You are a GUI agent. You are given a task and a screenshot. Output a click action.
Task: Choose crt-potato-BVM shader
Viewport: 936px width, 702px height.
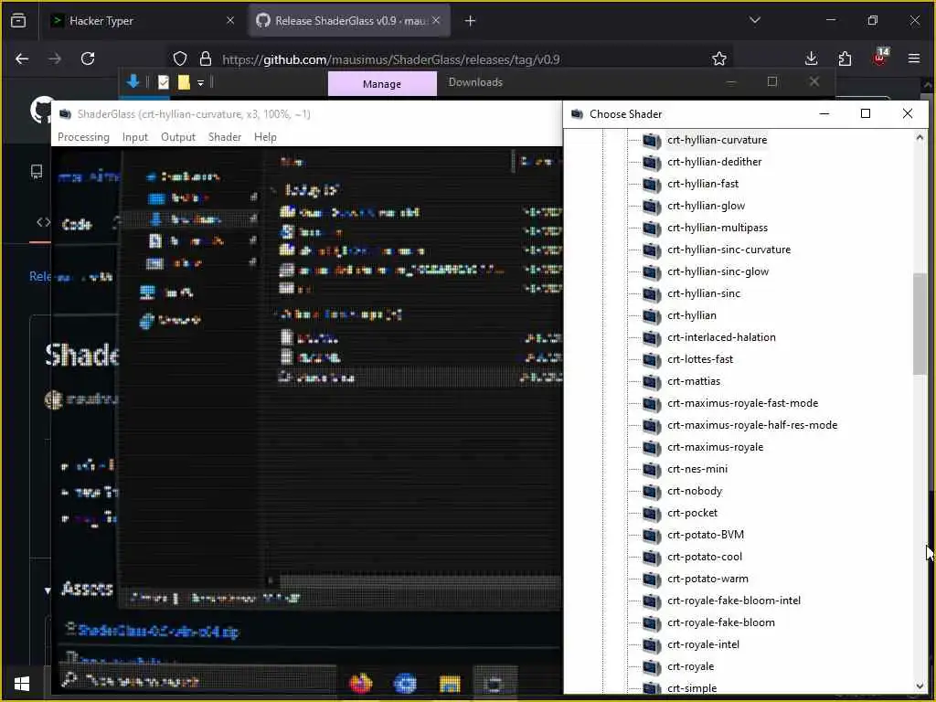[x=706, y=535]
